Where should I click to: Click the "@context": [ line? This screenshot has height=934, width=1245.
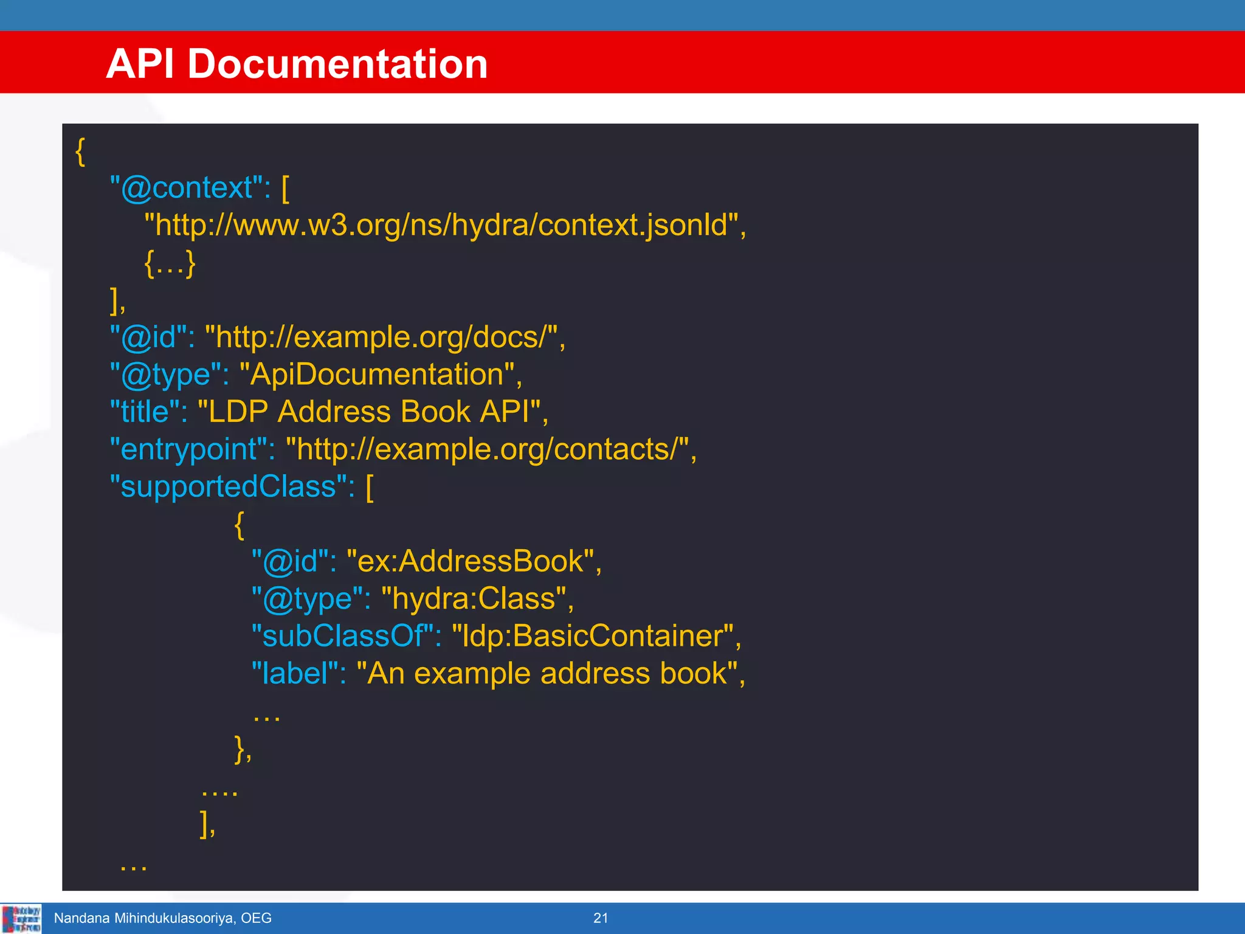click(x=200, y=188)
